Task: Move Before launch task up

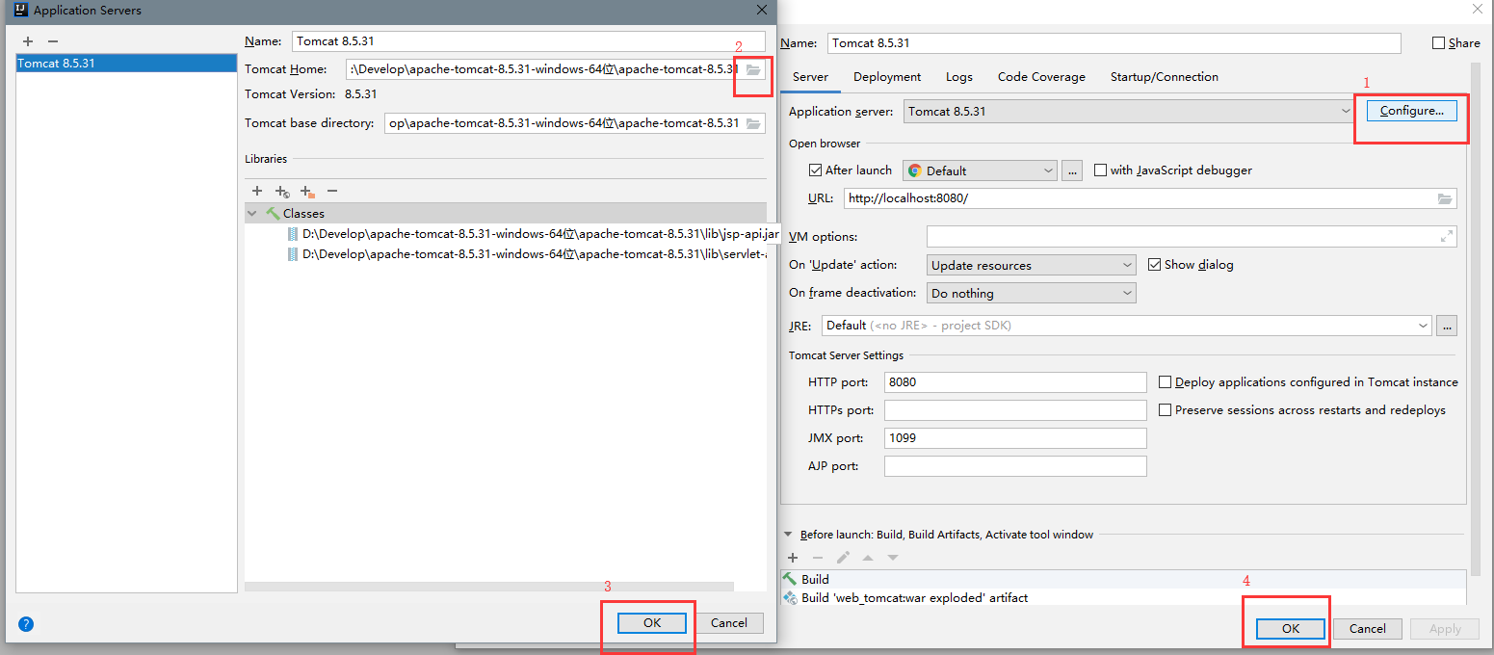Action: coord(868,558)
